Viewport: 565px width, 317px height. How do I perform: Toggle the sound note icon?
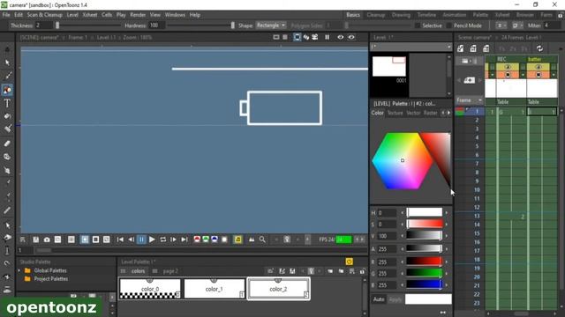coord(237,240)
